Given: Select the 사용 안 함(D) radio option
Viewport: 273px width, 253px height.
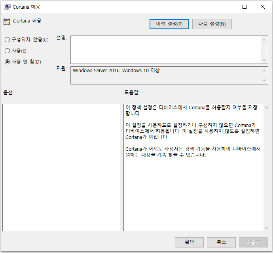Looking at the screenshot, I should click(23, 62).
